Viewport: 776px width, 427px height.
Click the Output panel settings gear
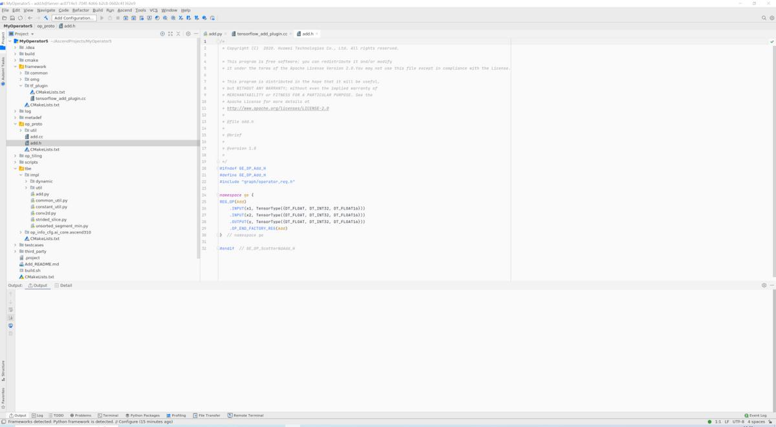point(764,285)
